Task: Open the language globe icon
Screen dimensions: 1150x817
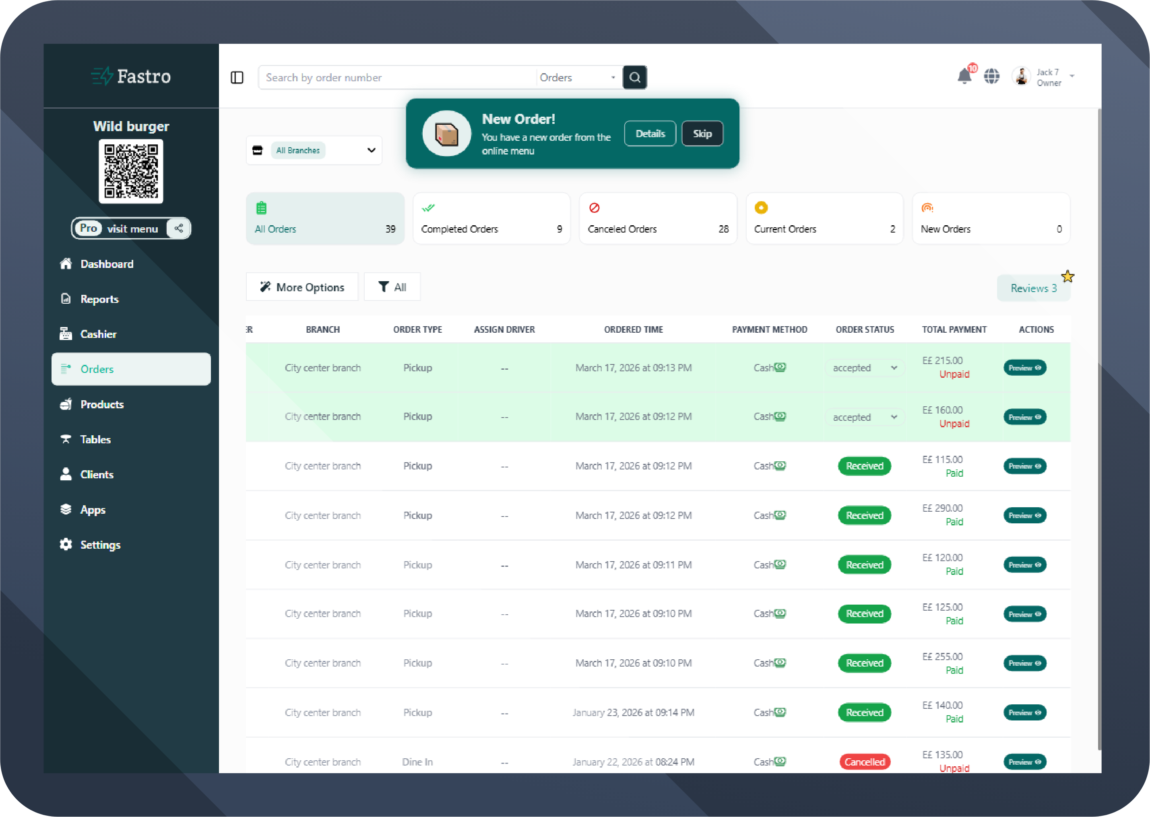Action: pyautogui.click(x=991, y=76)
